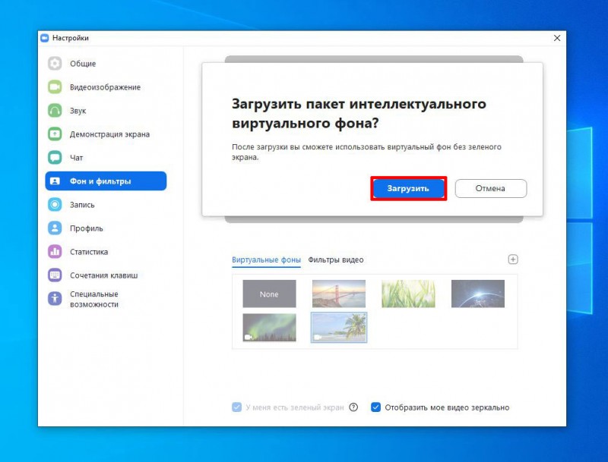Select the None background thumbnail
Screen dimensions: 608x462
point(269,294)
